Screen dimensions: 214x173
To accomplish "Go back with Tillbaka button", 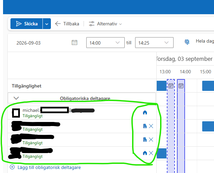I will [x=67, y=24].
